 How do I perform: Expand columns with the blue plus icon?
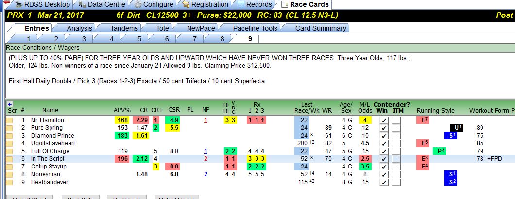tap(9, 104)
